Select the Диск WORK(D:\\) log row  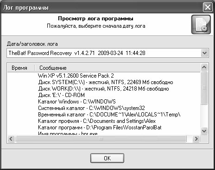click(103, 89)
